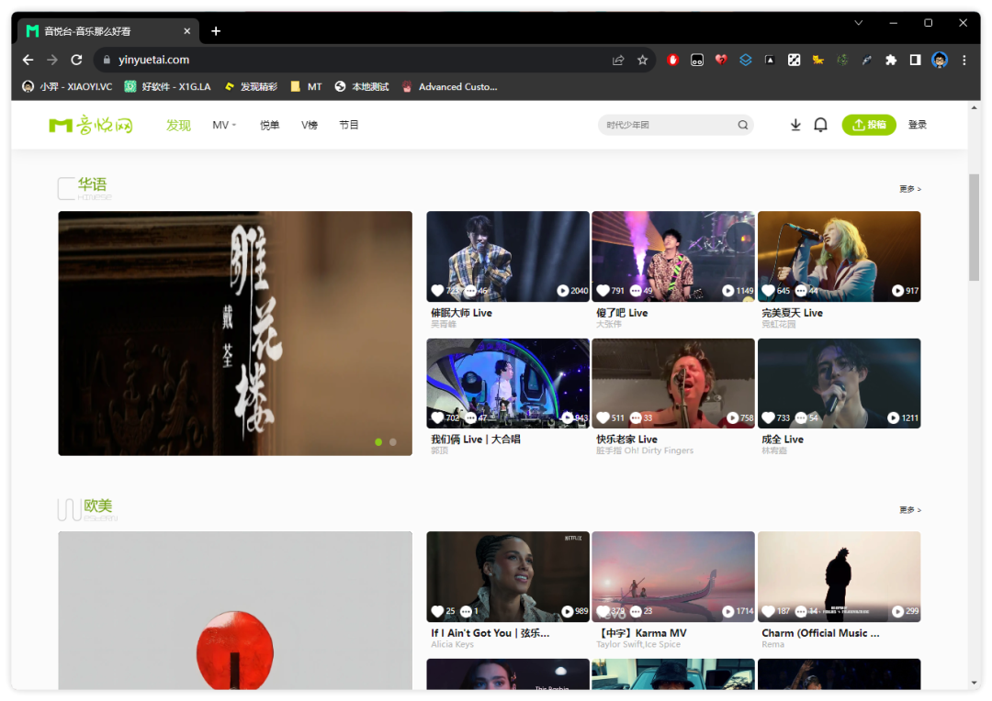The width and height of the screenshot is (992, 701).
Task: Click the 登录 login link
Action: 918,125
